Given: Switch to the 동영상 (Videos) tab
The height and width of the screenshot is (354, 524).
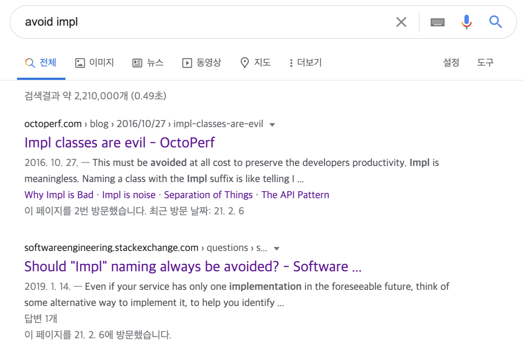Looking at the screenshot, I should 202,63.
